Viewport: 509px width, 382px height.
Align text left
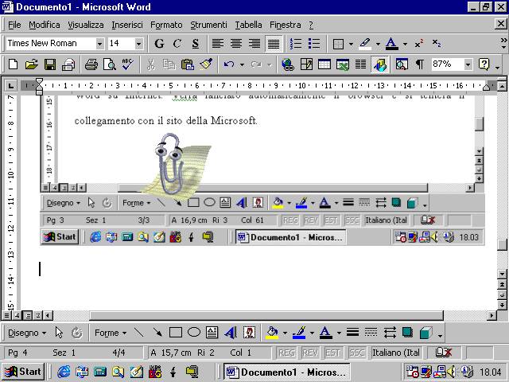coord(218,44)
